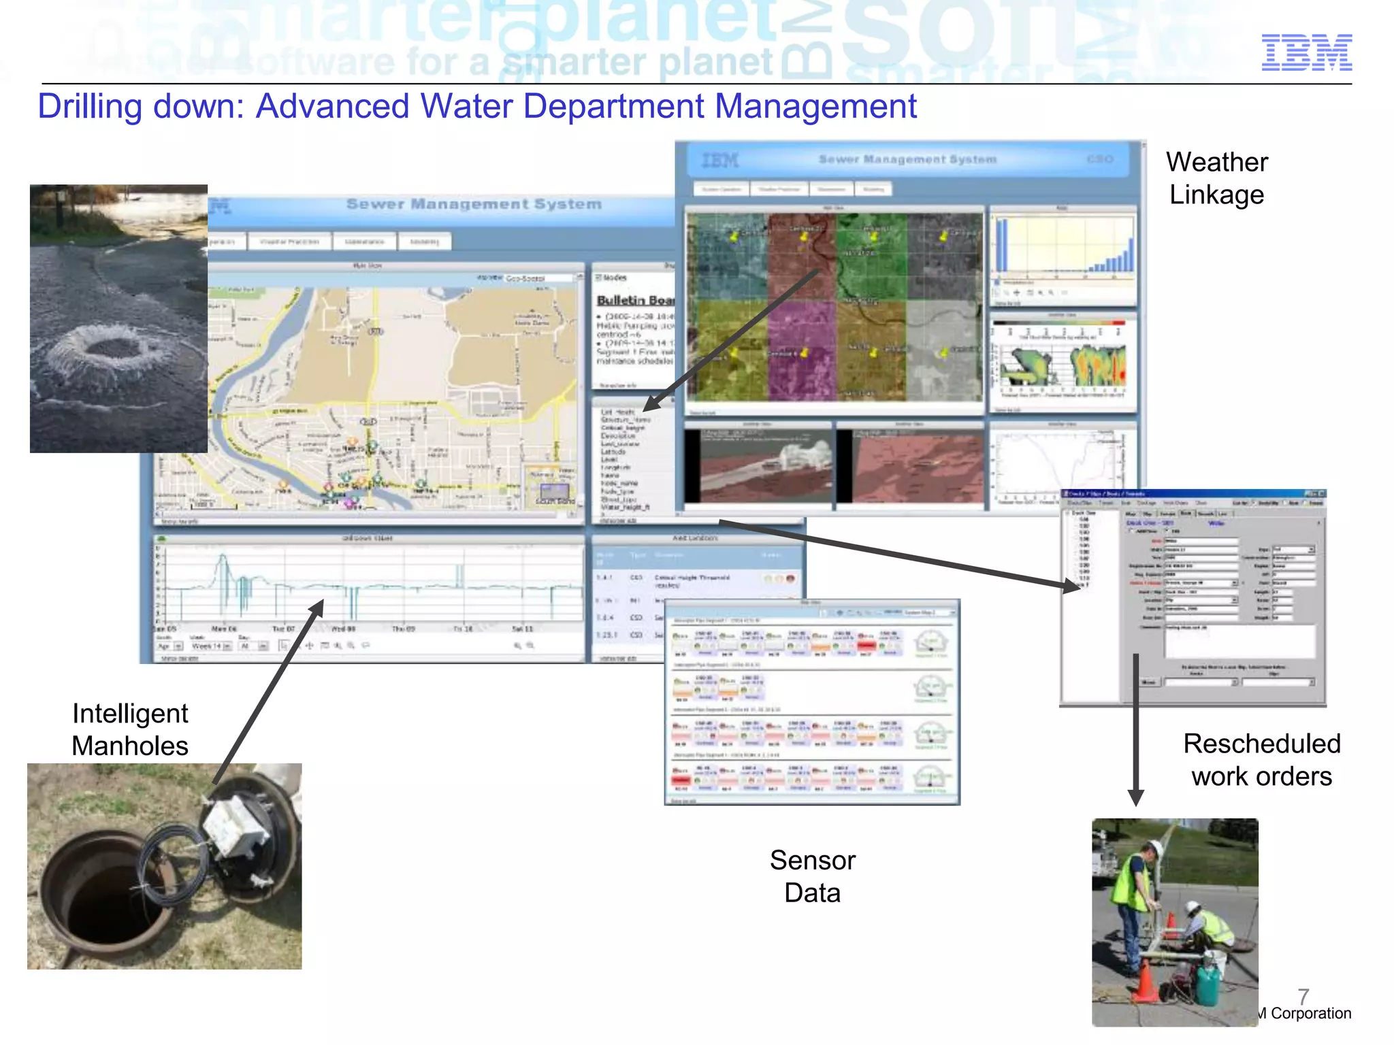Select the pan crosshair tool under the flow chart

[x=309, y=646]
